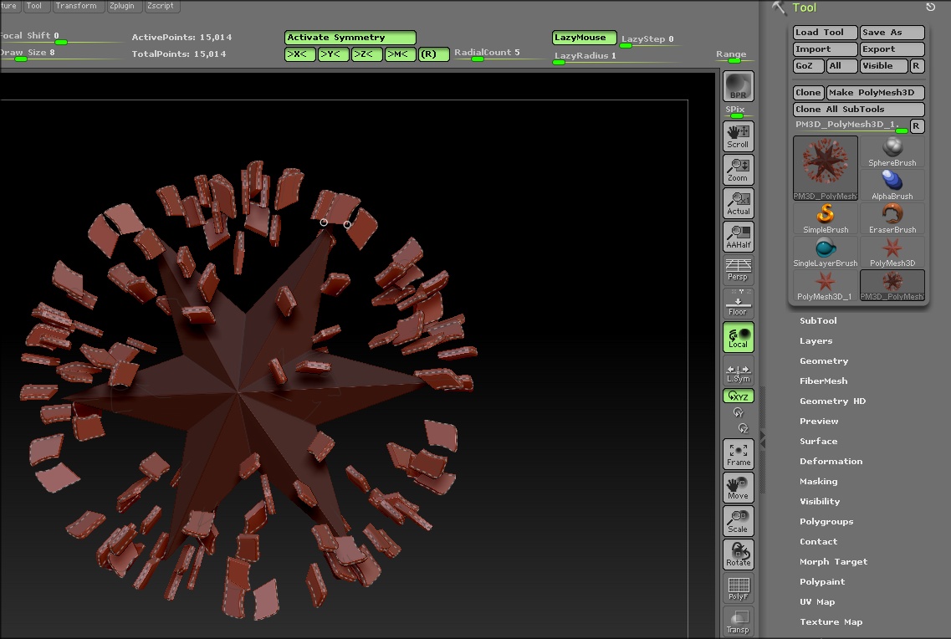951x639 pixels.
Task: Expand the SubTool section
Action: tap(818, 321)
